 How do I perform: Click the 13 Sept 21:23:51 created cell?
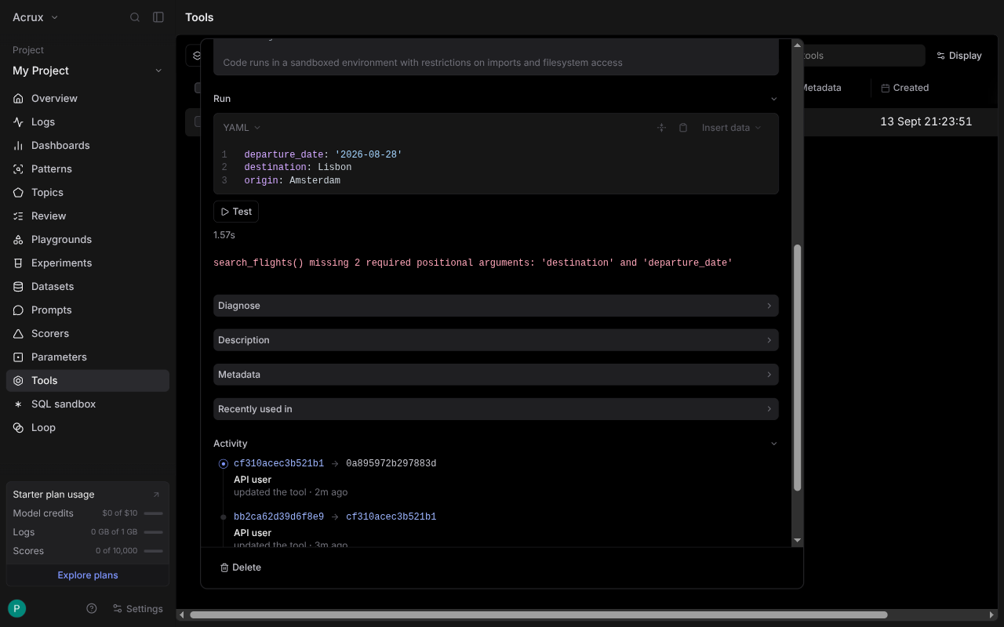pyautogui.click(x=926, y=121)
